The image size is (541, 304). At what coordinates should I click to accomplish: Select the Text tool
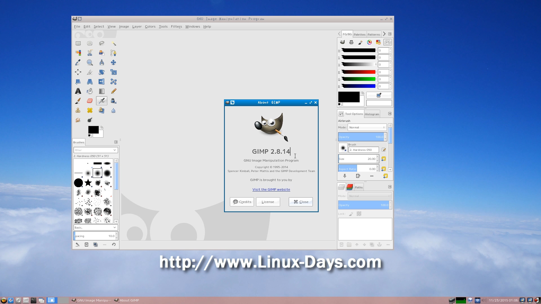click(78, 91)
